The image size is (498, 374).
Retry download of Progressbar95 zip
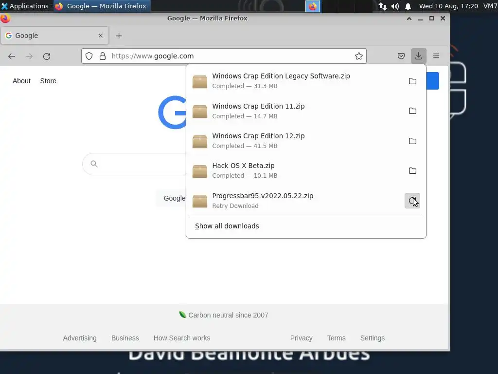pyautogui.click(x=412, y=201)
